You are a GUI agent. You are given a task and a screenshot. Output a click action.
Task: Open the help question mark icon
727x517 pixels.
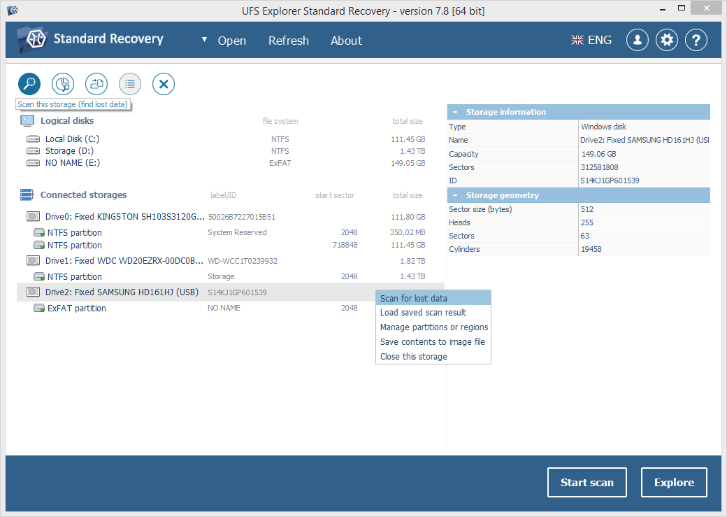(696, 41)
